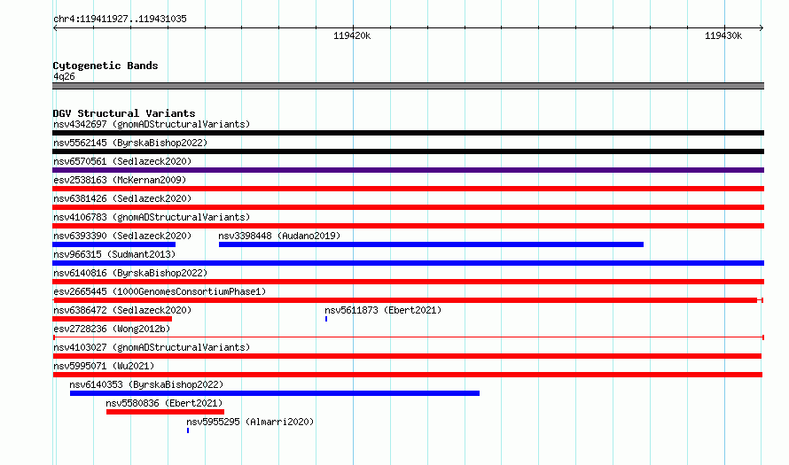This screenshot has width=789, height=465.
Task: Click the red bar under nsv6381426
Action: (408, 207)
